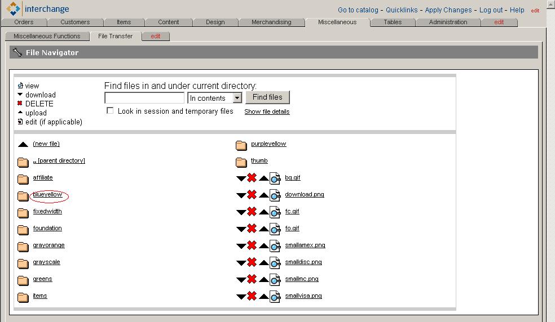Open the items folder link
Screen dimensions: 555x322
40,296
